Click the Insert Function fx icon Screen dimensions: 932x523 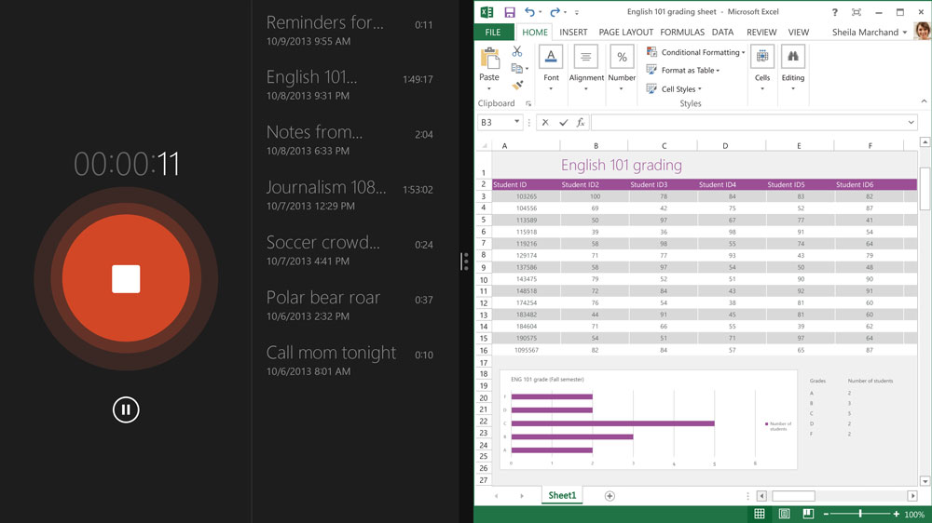(580, 123)
